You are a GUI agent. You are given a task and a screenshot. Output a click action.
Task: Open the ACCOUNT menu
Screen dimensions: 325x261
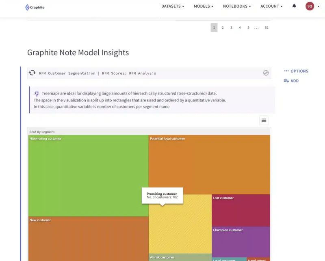tap(271, 6)
